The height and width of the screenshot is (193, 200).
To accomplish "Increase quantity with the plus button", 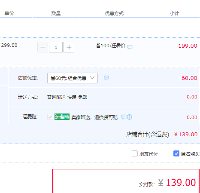I will pos(69,47).
